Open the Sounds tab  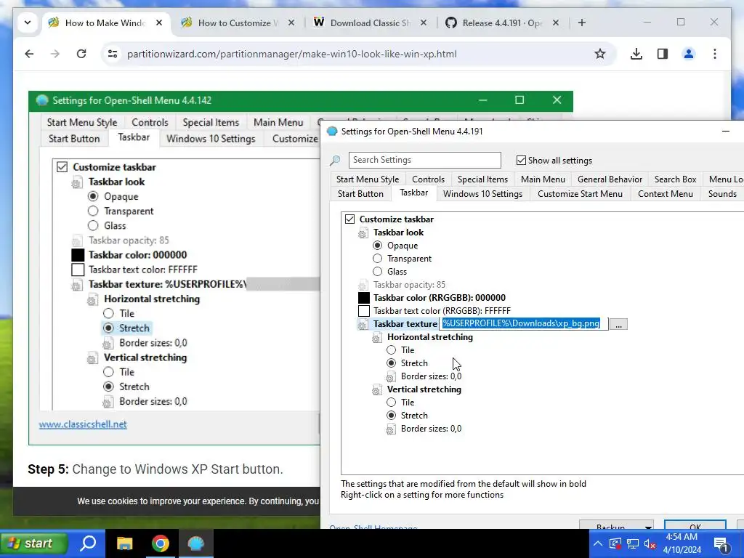pos(722,193)
